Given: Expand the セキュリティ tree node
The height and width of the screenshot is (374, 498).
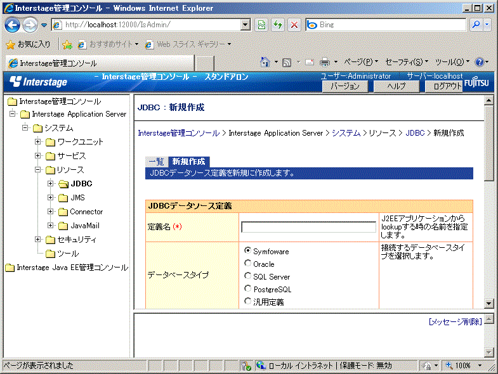Looking at the screenshot, I should tap(38, 239).
